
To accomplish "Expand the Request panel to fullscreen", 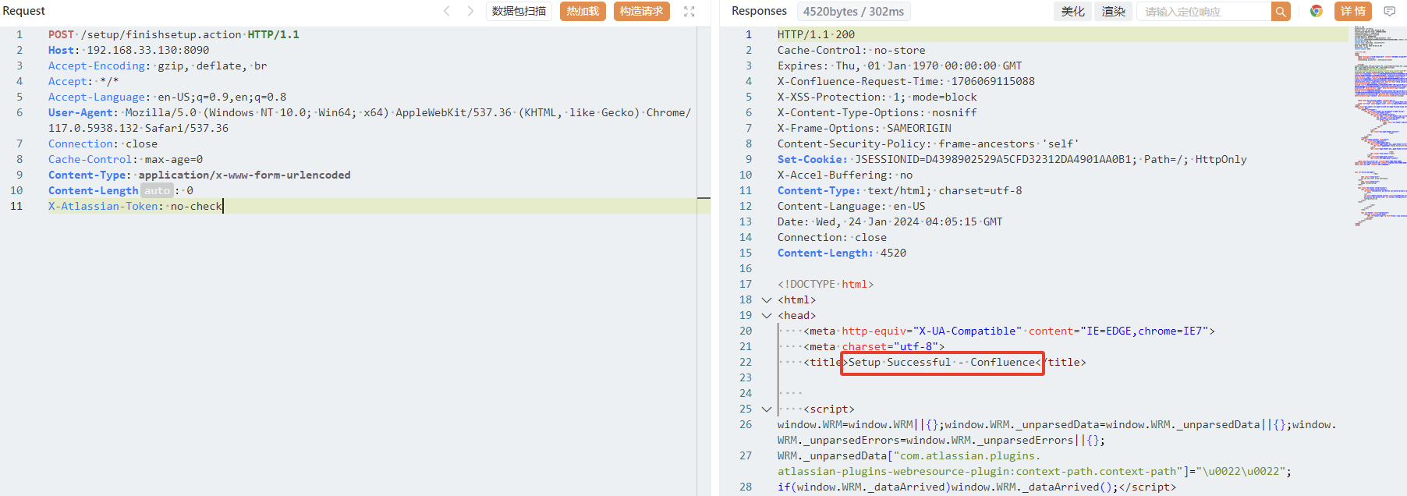I will 689,12.
